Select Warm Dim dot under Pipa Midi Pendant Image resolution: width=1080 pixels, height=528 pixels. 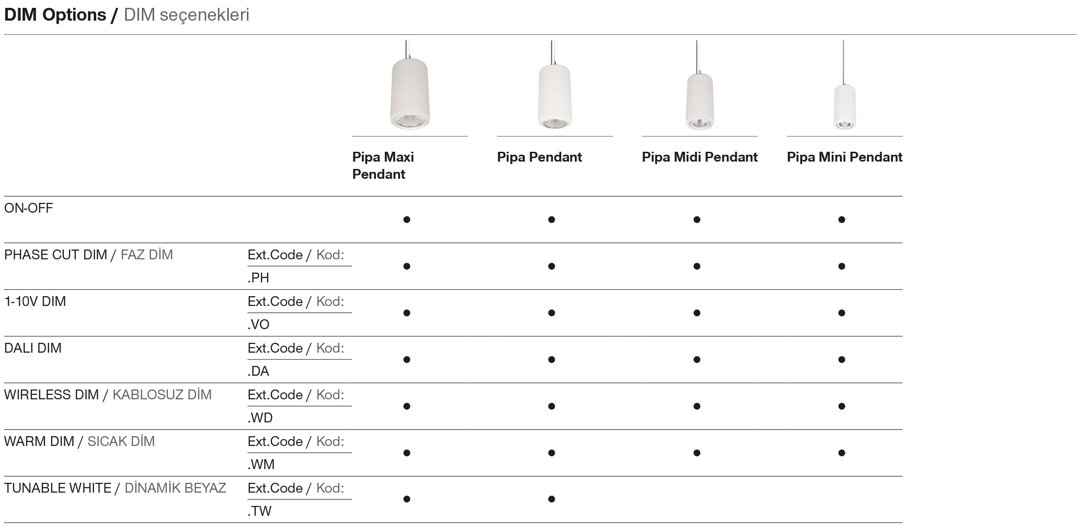(697, 453)
